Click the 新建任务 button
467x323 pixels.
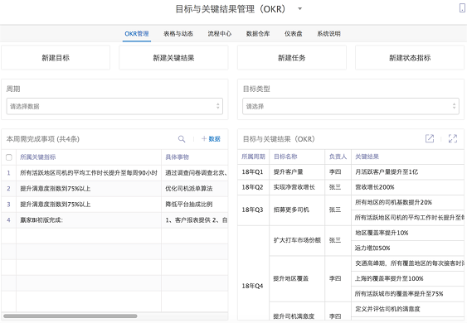click(292, 58)
